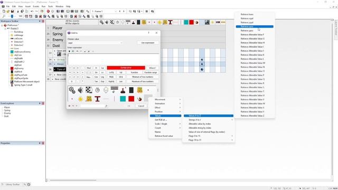Click the Save floppy disk icon
The height and width of the screenshot is (190, 338).
pos(12,11)
